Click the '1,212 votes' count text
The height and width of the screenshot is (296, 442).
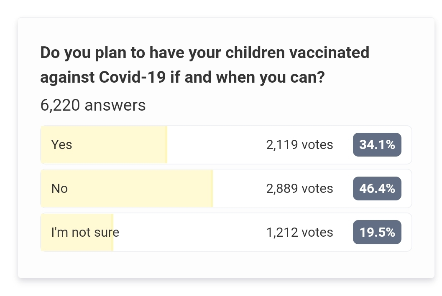coord(300,233)
